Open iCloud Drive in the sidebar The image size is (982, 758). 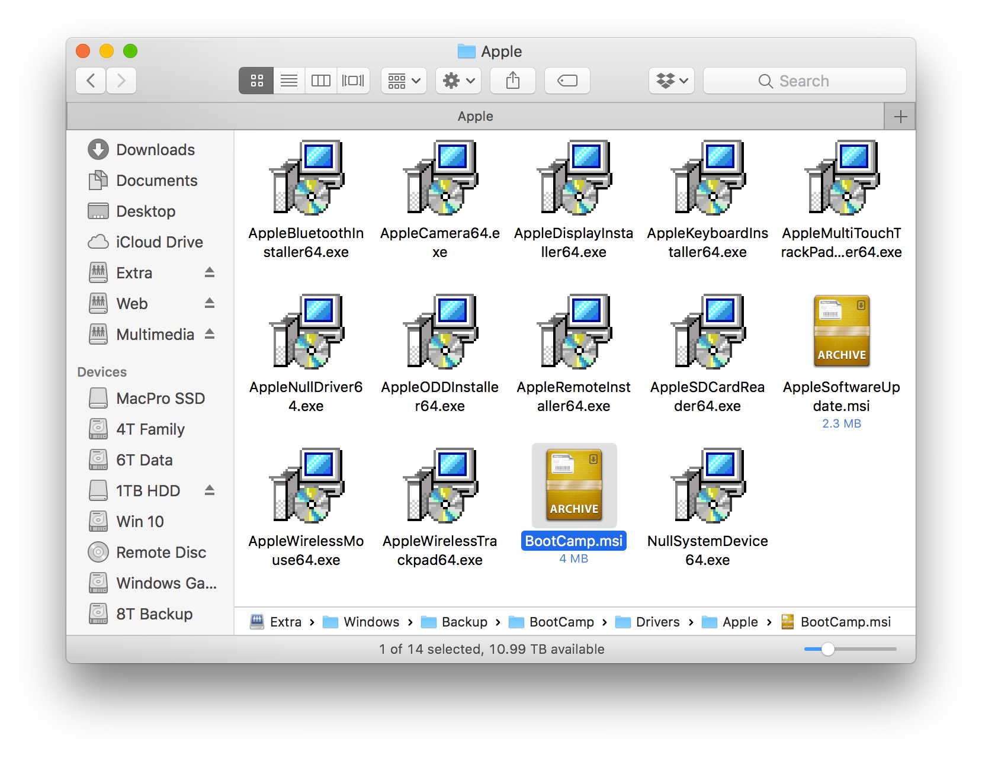[x=145, y=242]
